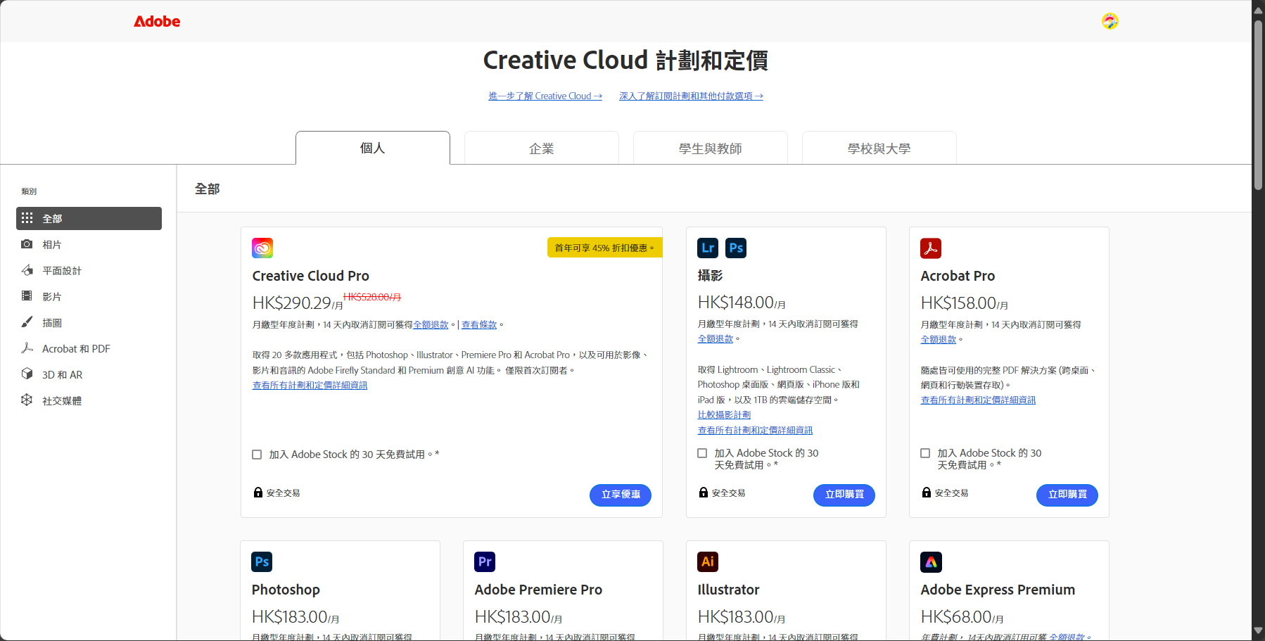Click the Adobe logo in the header
This screenshot has width=1265, height=641.
(x=157, y=21)
